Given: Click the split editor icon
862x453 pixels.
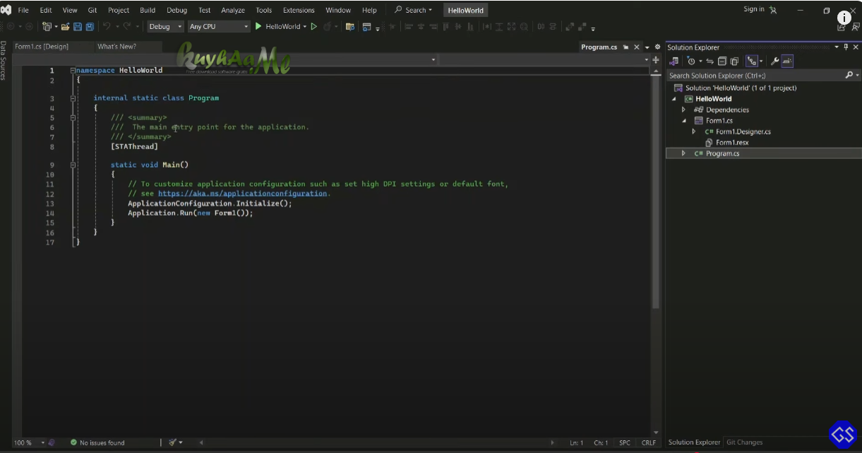Looking at the screenshot, I should click(x=657, y=60).
